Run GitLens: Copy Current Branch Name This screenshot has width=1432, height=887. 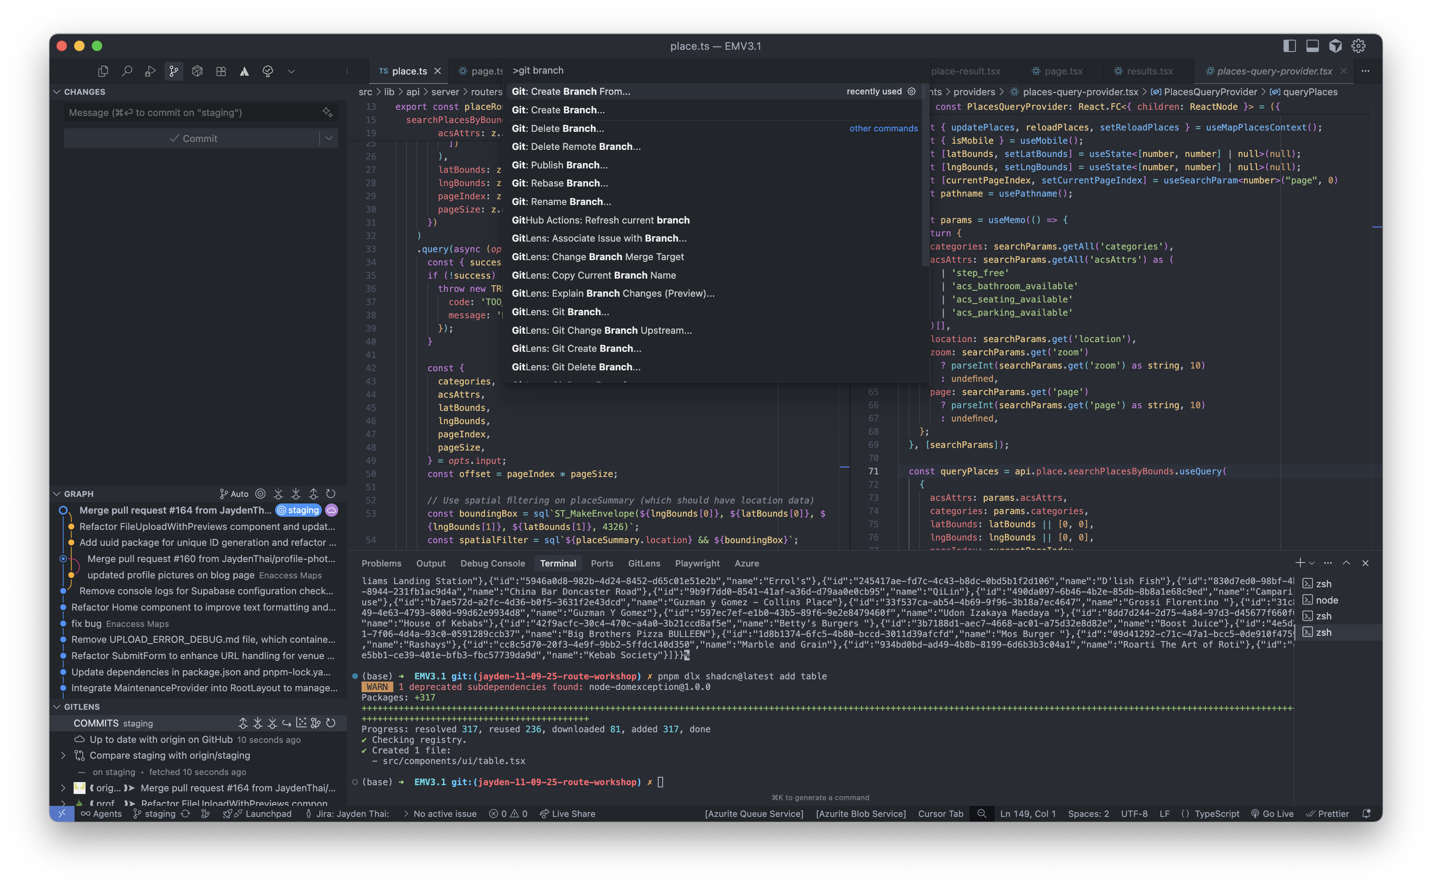click(x=713, y=275)
